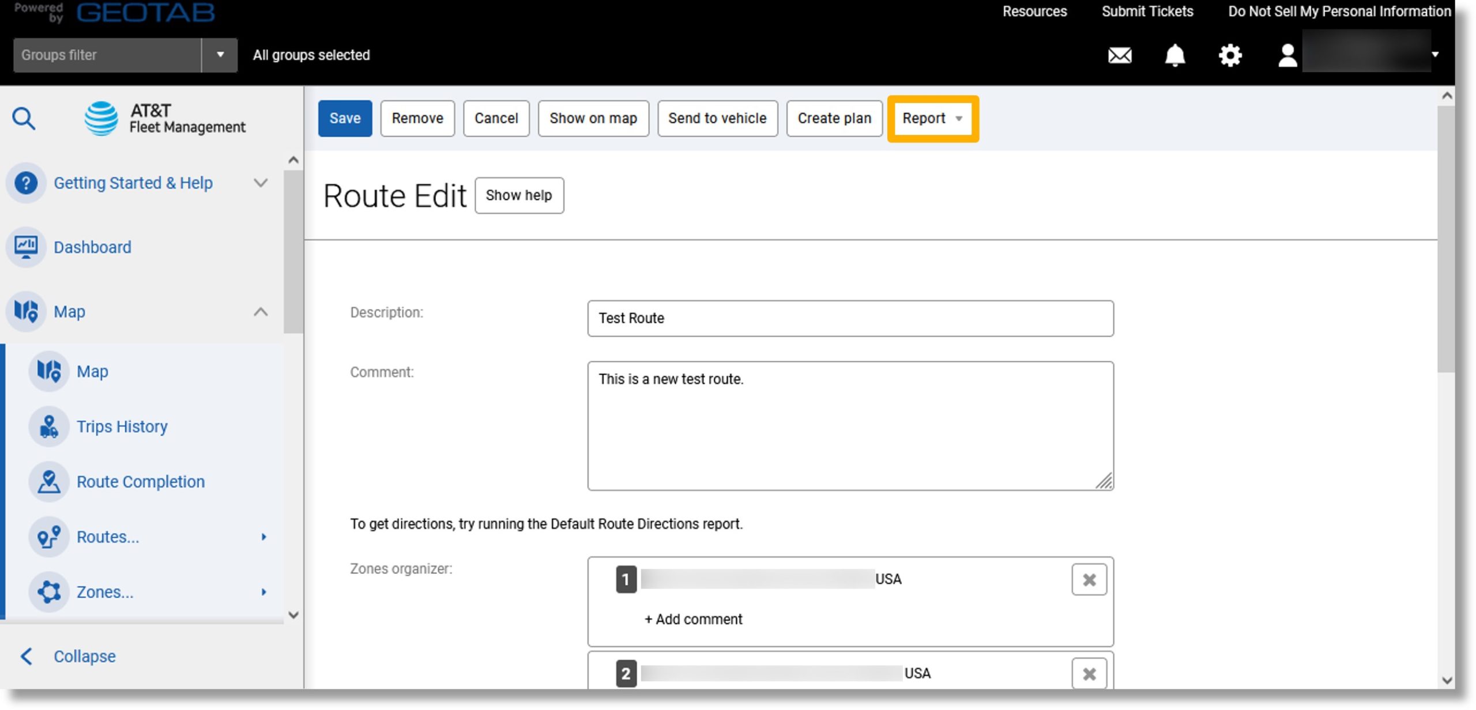The image size is (1476, 710).
Task: Click the user profile icon
Action: pos(1287,55)
